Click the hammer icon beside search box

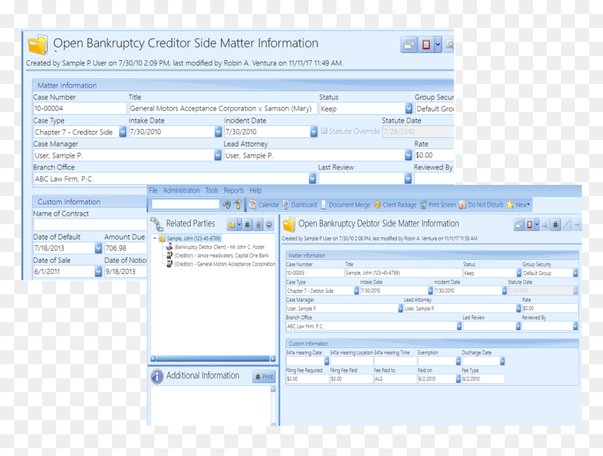click(x=238, y=205)
